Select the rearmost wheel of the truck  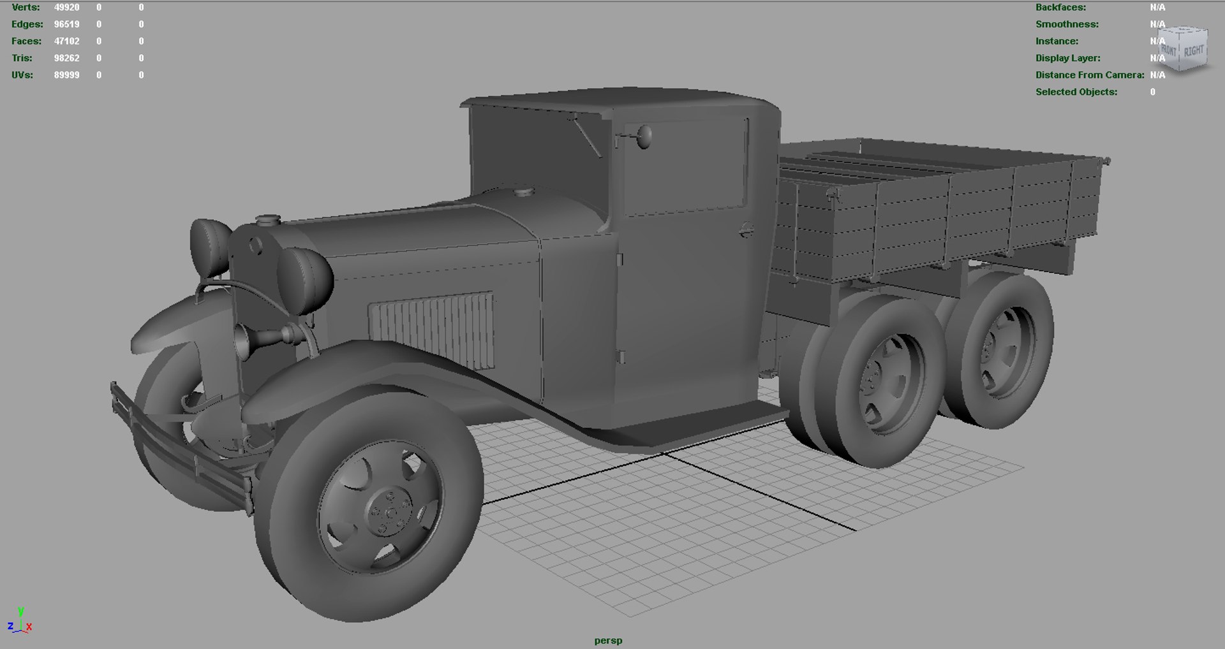coord(1000,349)
